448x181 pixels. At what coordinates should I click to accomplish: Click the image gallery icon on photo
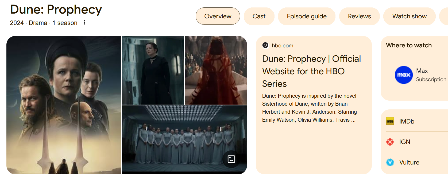231,159
